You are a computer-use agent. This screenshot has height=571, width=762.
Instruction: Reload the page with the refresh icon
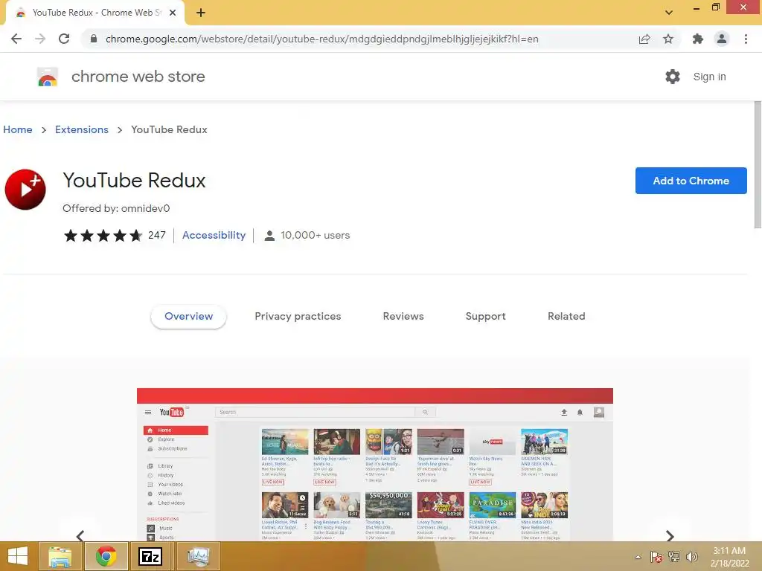(x=64, y=39)
